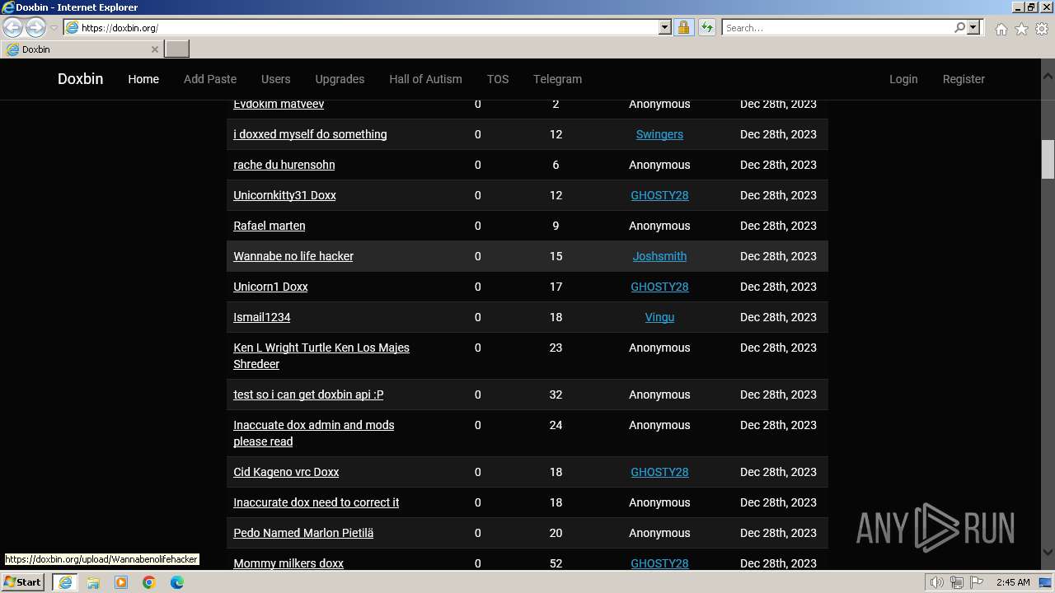1055x593 pixels.
Task: Open the Doxbin brand logo link
Action: click(x=80, y=79)
